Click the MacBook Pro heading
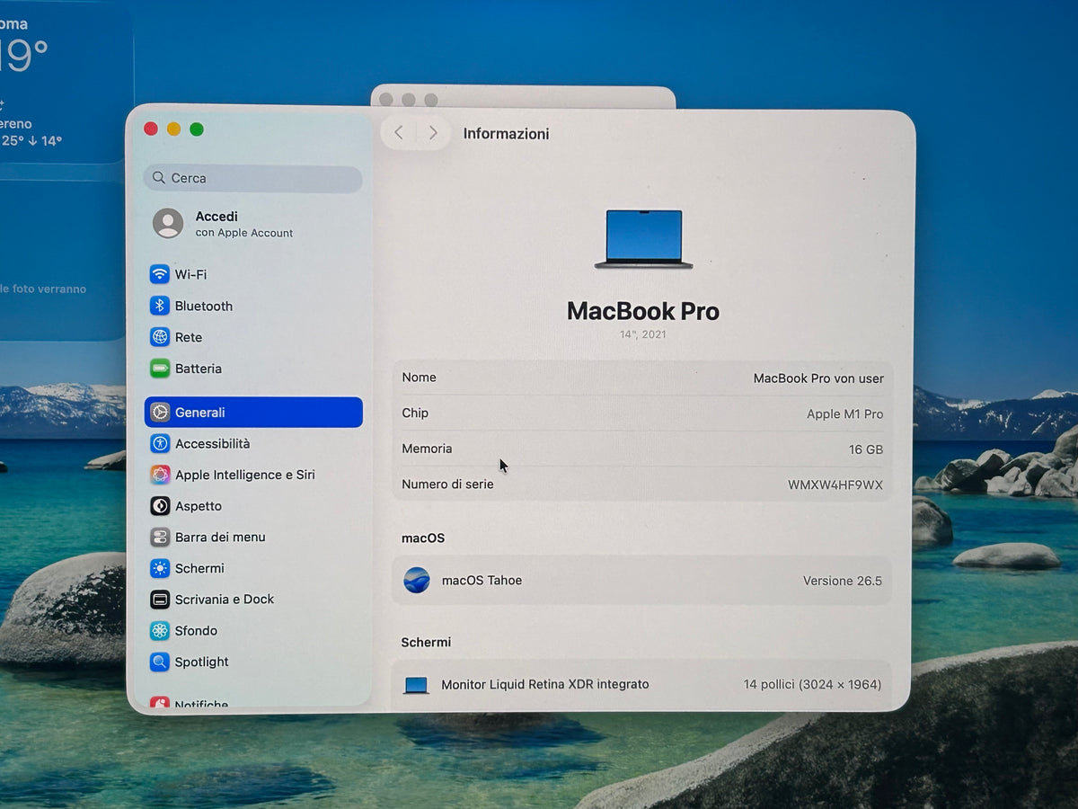The height and width of the screenshot is (809, 1078). 643,311
